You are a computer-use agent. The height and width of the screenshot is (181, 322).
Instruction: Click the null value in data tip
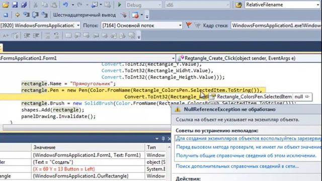click(299, 97)
